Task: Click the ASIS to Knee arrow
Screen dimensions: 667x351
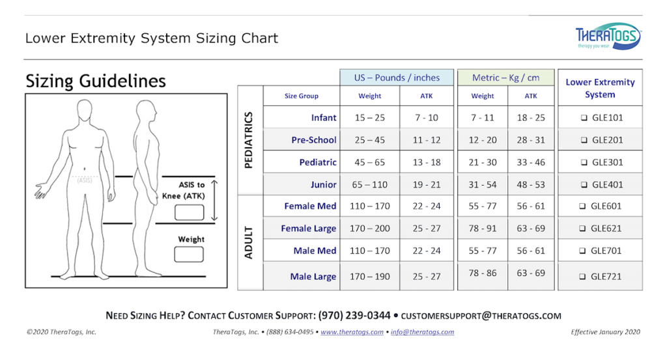Action: (214, 201)
